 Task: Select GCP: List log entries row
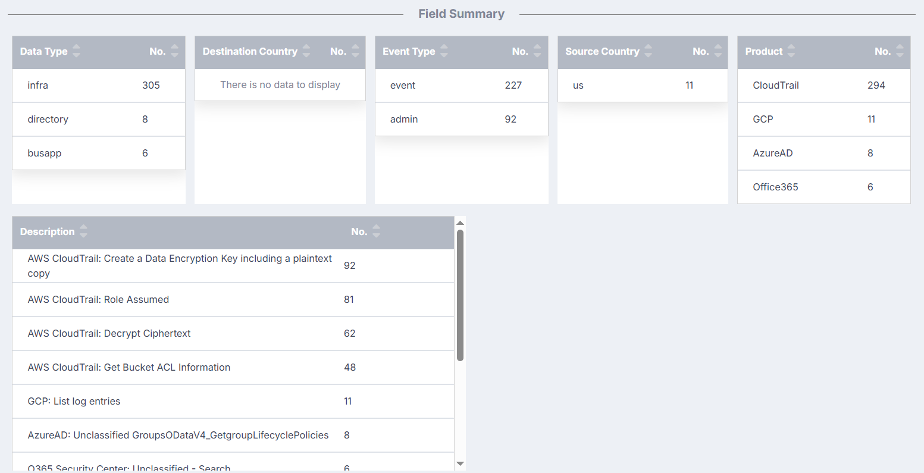click(x=233, y=401)
